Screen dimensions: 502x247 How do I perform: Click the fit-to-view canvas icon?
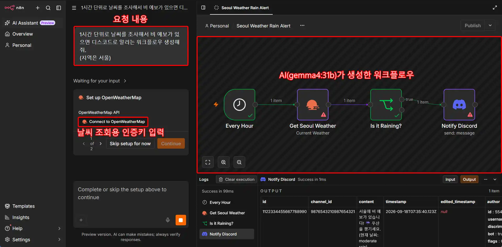pos(208,162)
